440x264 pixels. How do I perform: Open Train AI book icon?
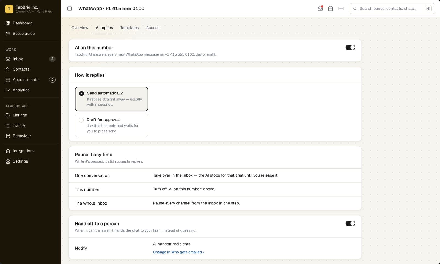point(8,126)
